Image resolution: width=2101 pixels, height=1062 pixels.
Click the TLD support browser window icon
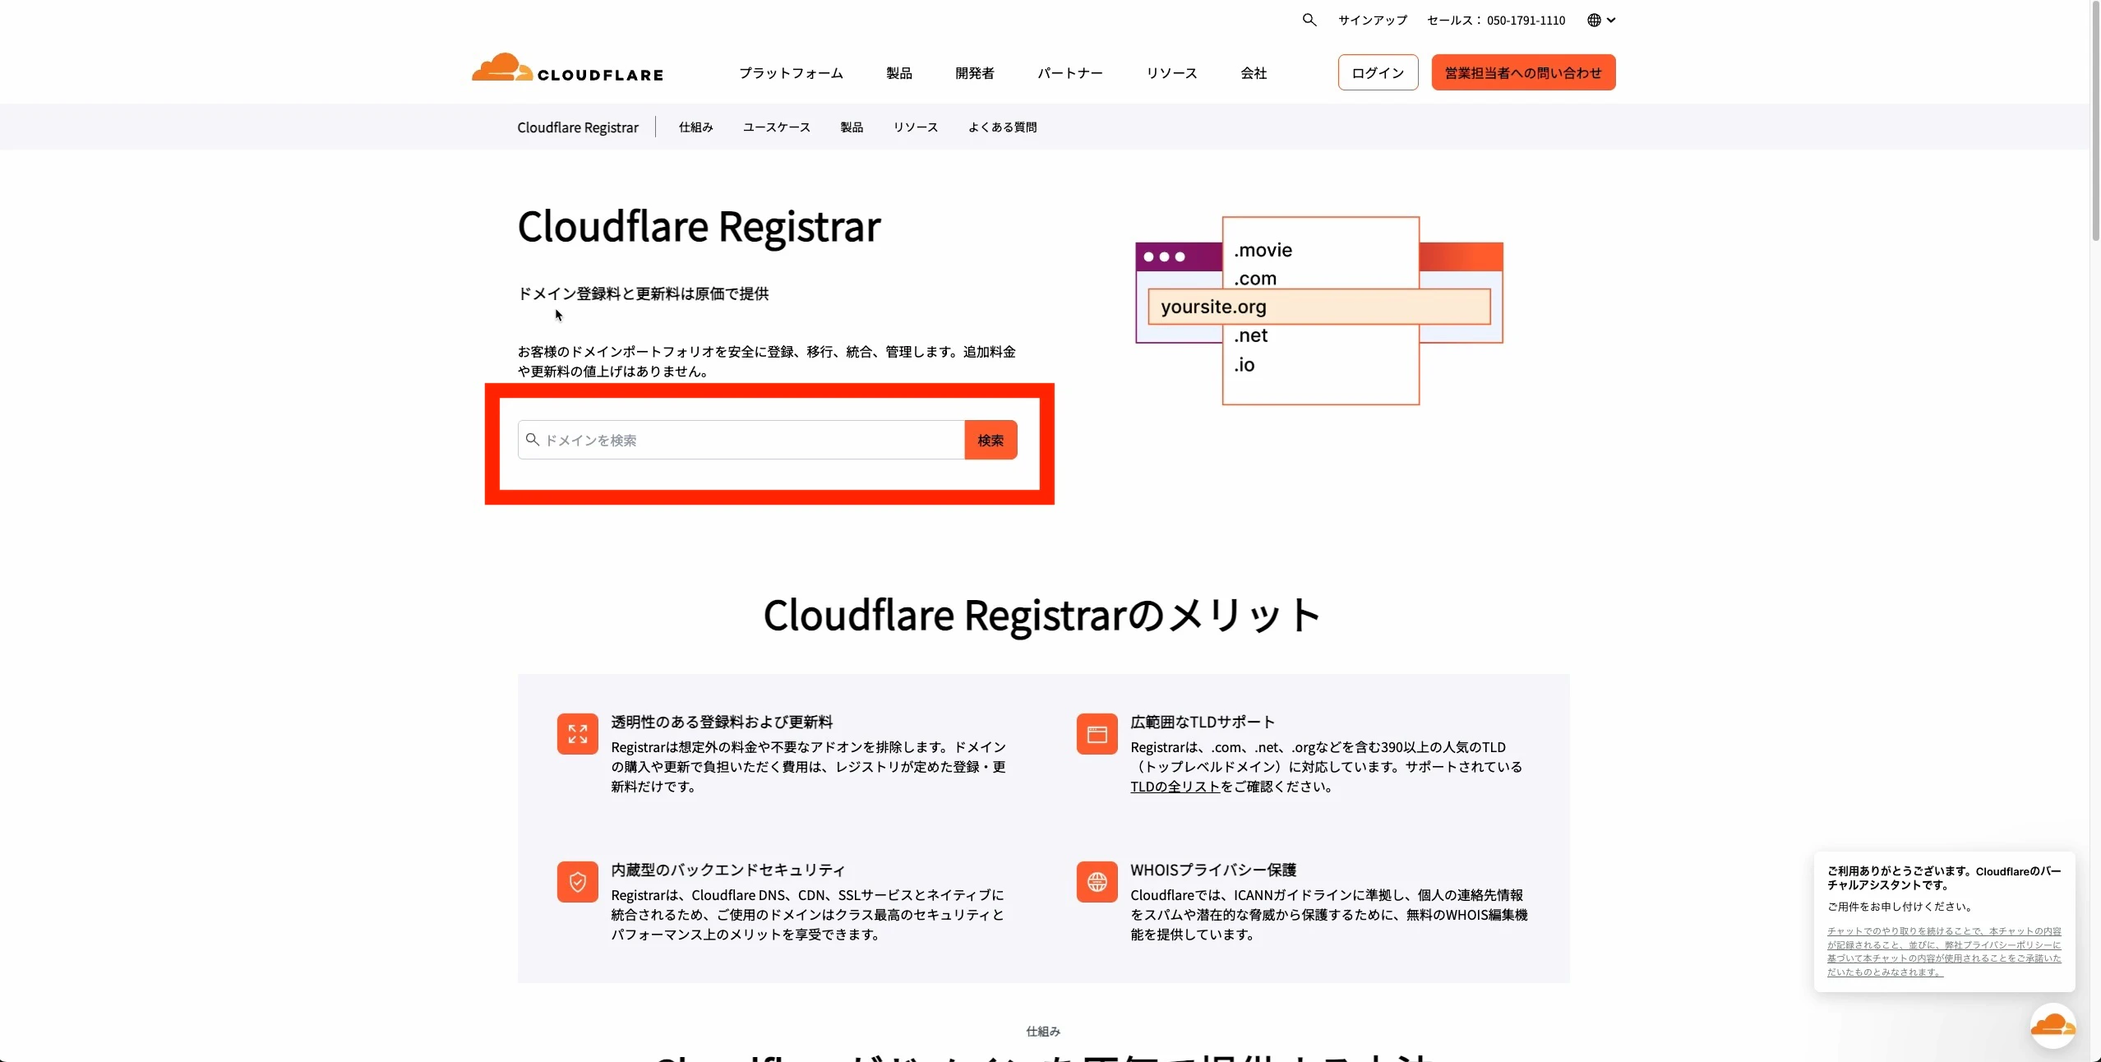[x=1096, y=734]
